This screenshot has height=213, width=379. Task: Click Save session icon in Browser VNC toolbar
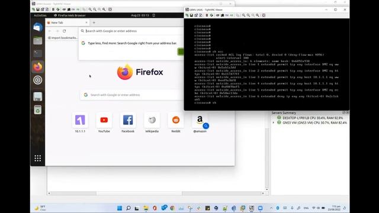[x=38, y=9]
